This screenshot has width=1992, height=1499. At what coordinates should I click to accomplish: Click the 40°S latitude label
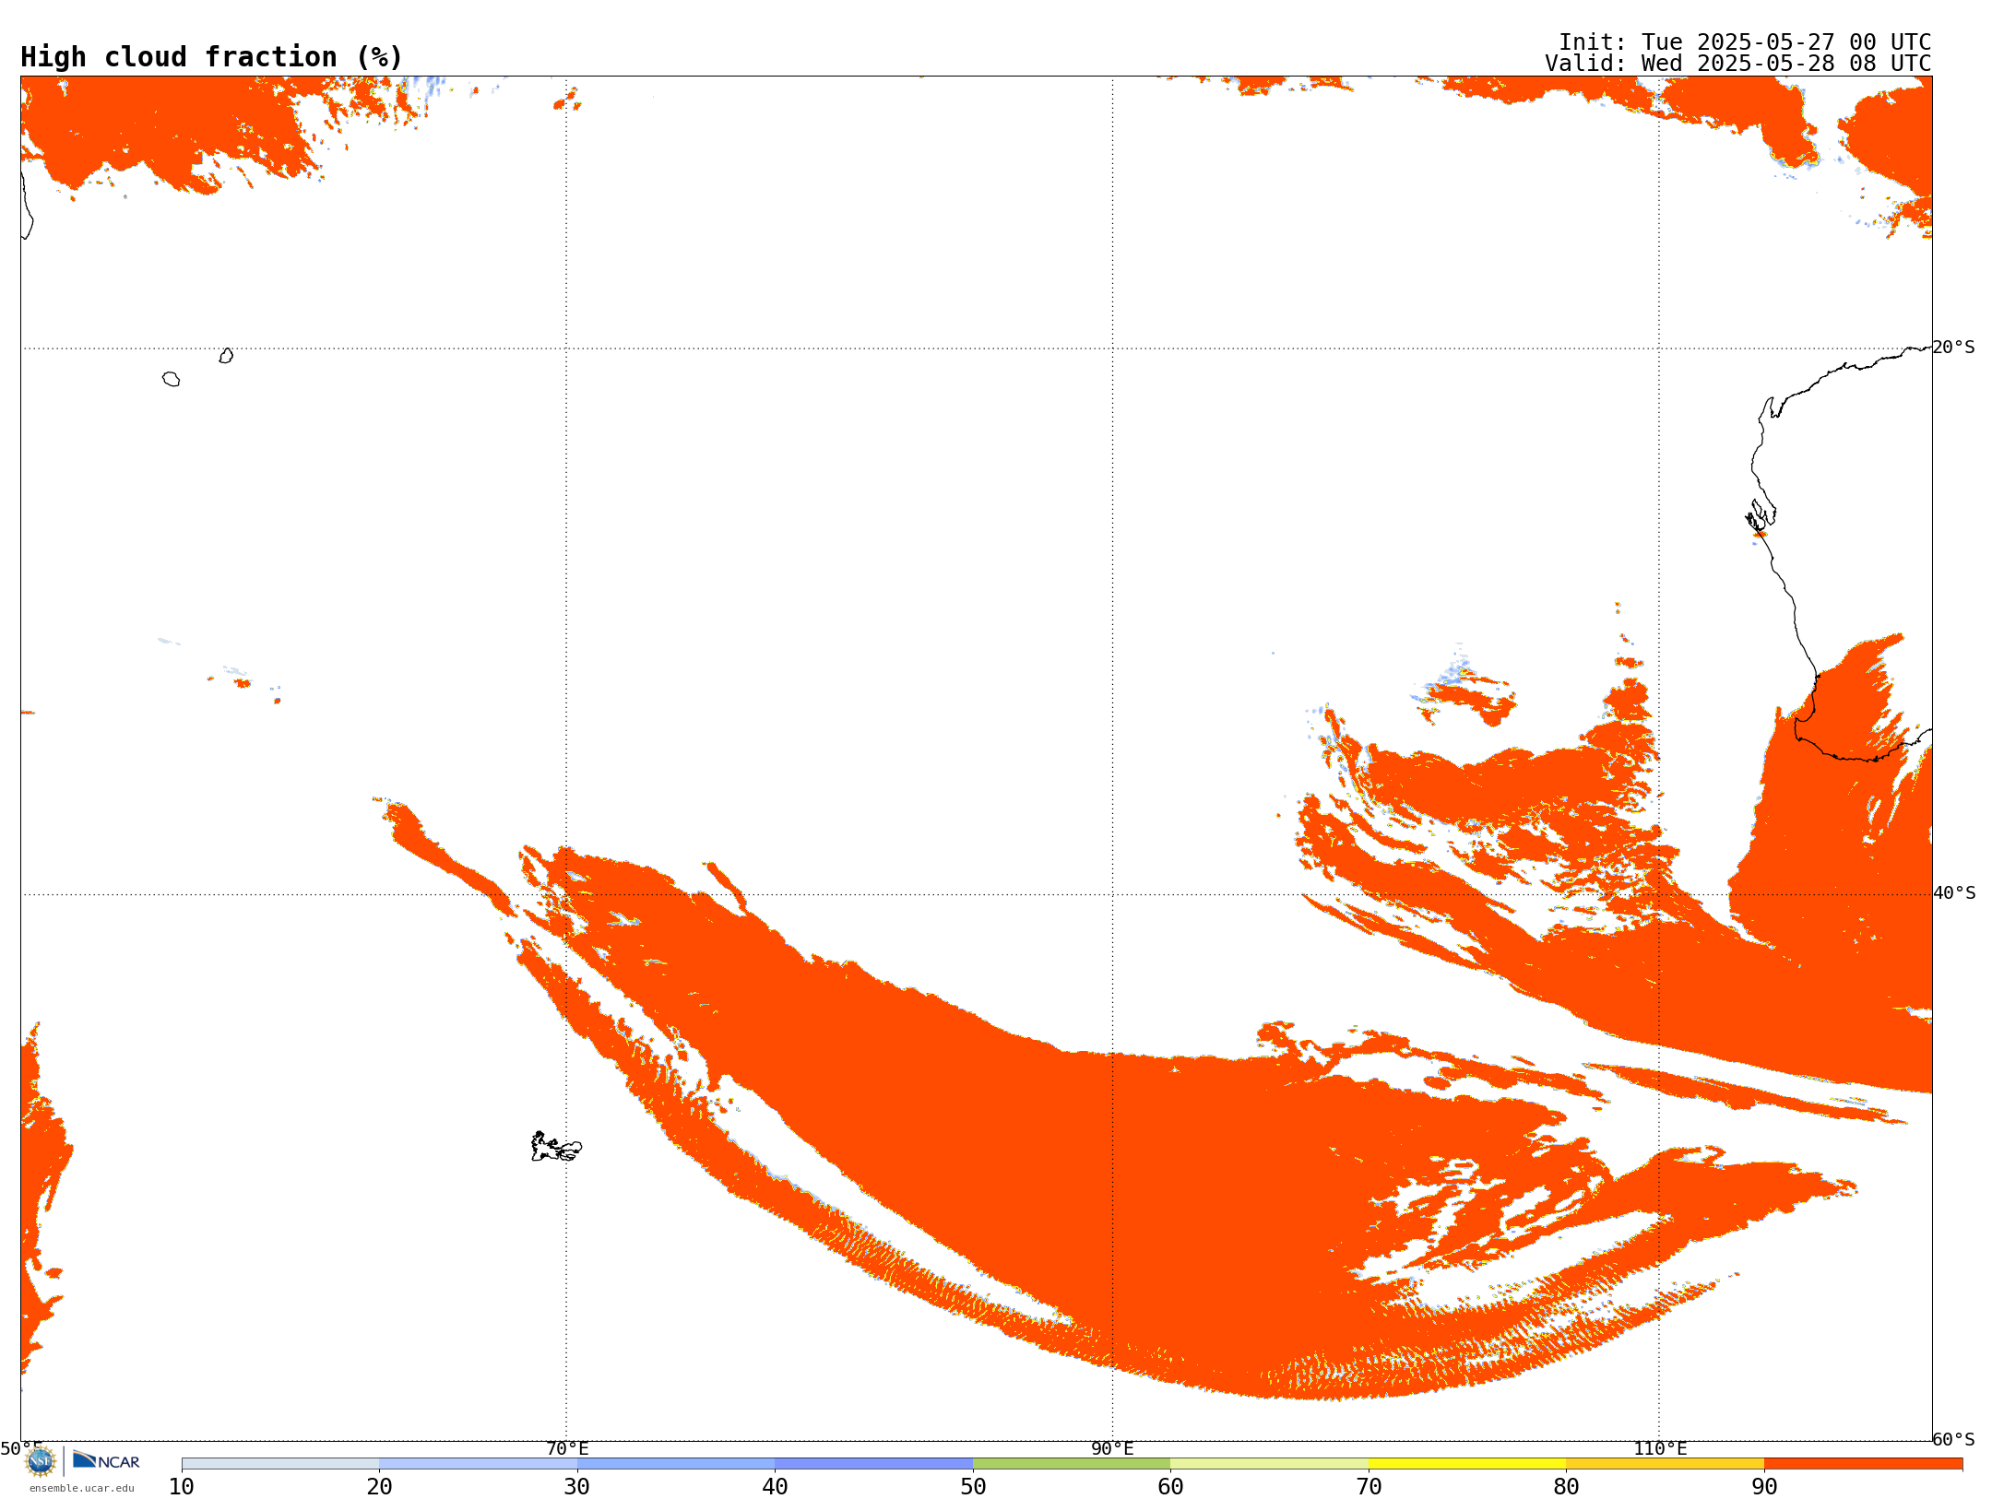coord(1954,893)
